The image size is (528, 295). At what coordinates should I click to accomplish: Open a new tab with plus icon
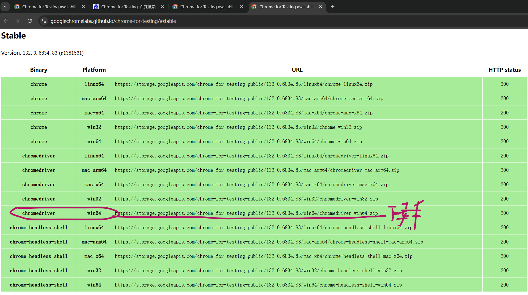pyautogui.click(x=333, y=7)
